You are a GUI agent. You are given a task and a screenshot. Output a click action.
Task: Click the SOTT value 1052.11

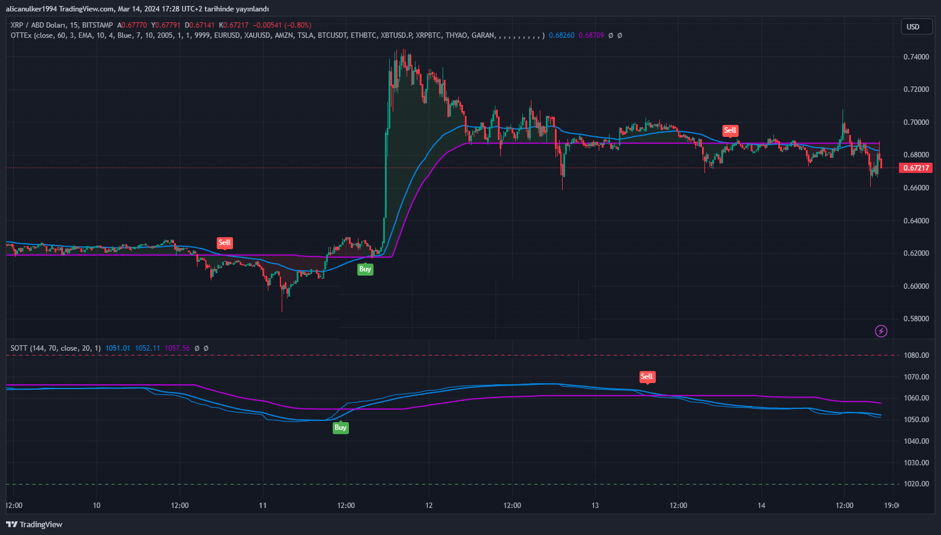[148, 348]
